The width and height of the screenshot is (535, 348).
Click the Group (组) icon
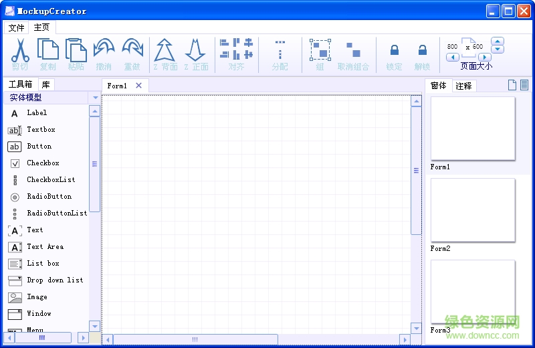pos(320,50)
